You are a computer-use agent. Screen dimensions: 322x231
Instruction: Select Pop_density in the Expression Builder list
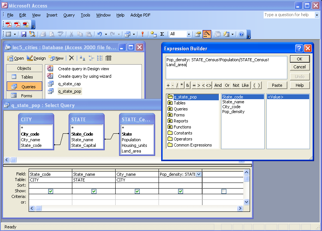(233, 112)
